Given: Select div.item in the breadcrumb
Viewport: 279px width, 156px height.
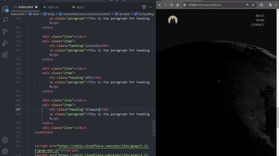Looking at the screenshot, I should pos(122,14).
